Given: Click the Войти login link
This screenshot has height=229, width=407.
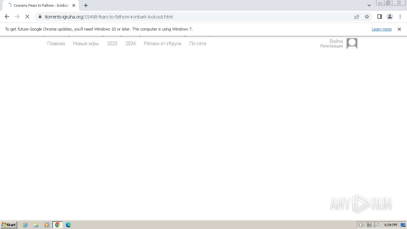Looking at the screenshot, I should pyautogui.click(x=336, y=41).
